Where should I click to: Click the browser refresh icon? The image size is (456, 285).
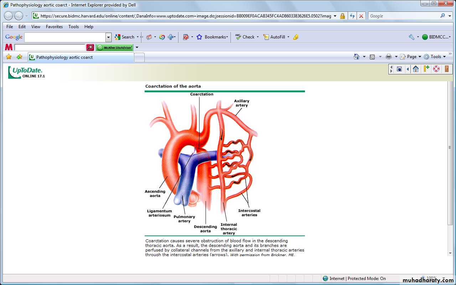352,16
